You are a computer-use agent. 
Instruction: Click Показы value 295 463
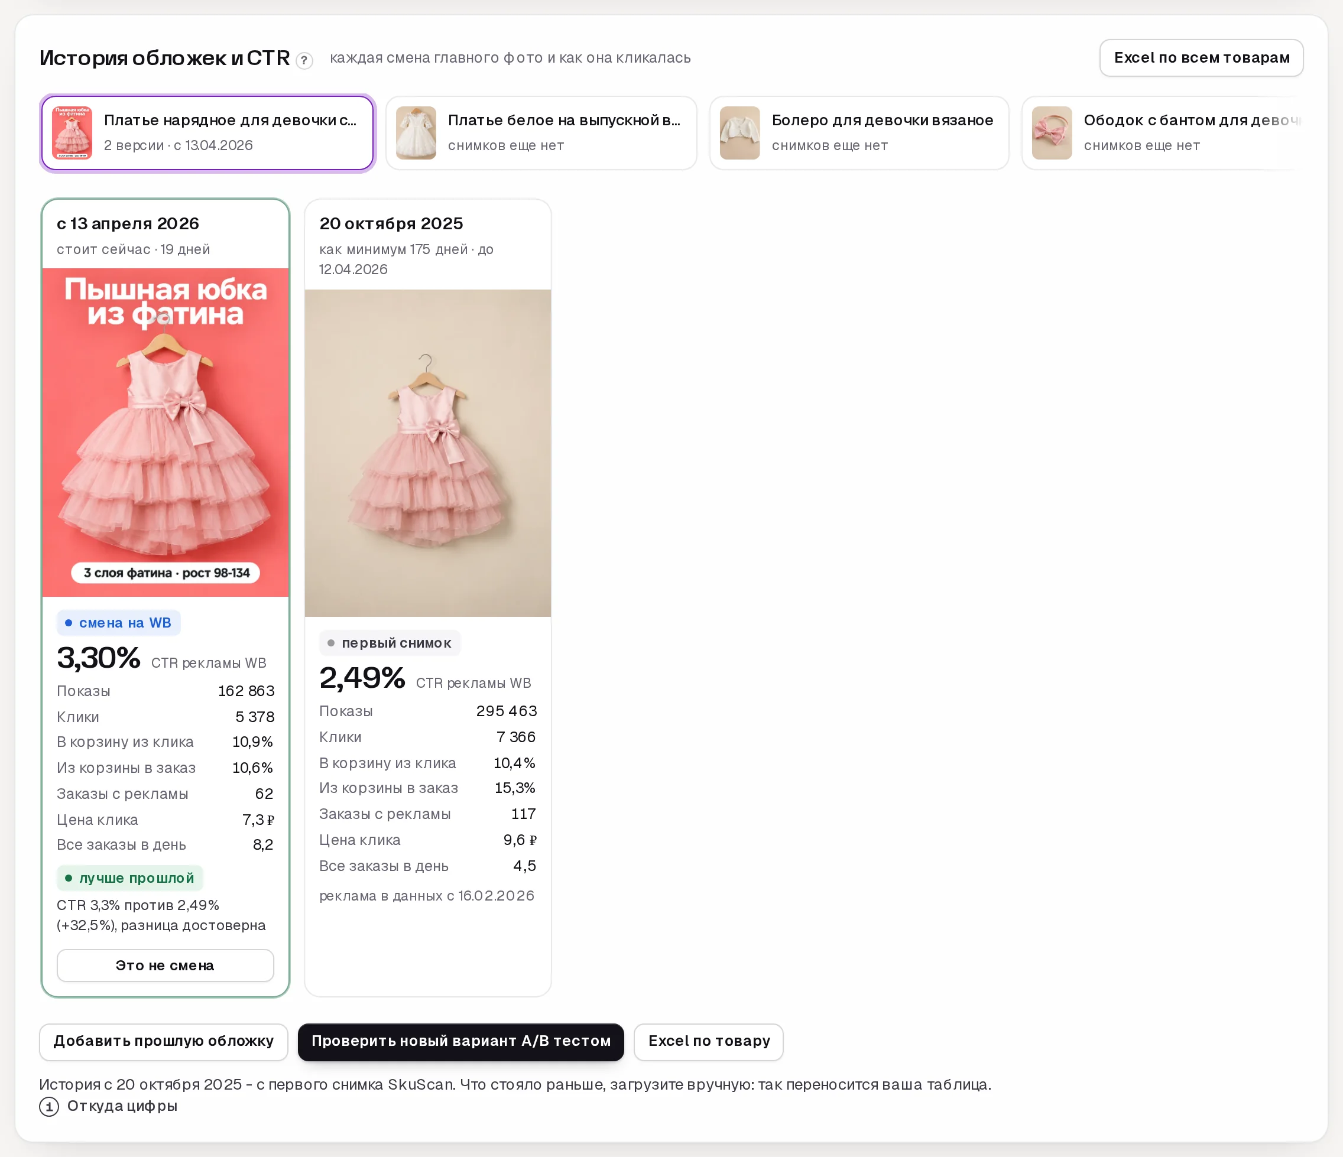click(x=506, y=711)
